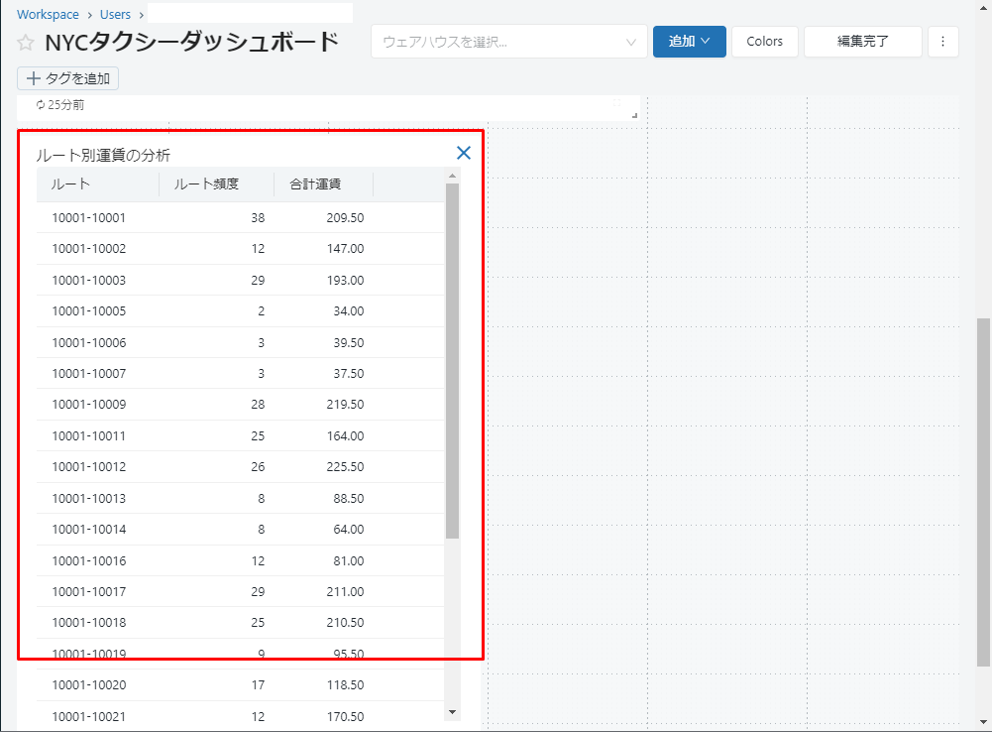The image size is (992, 732).
Task: Star the NYC taxi dashboard as favorite
Action: [26, 44]
